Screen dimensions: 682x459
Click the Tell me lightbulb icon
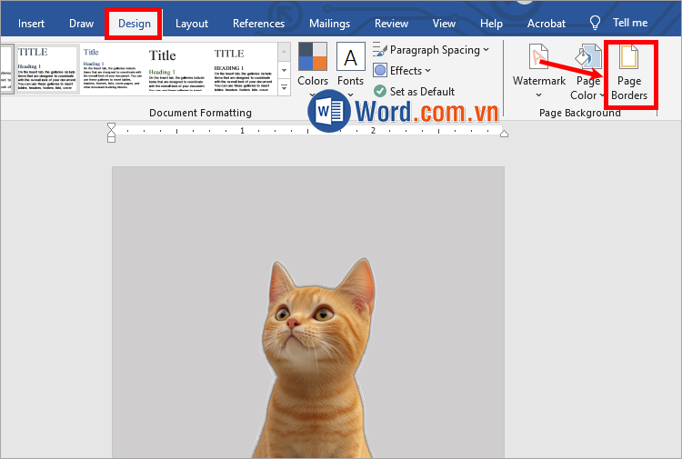tap(595, 23)
